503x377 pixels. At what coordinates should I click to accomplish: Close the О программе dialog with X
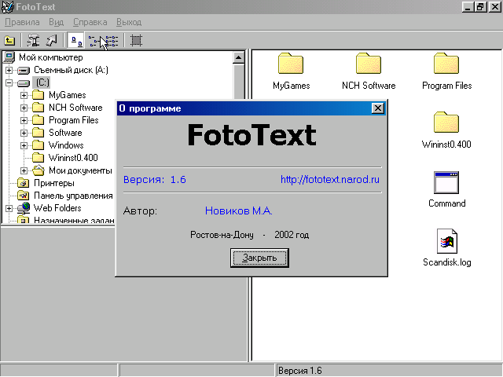pos(377,108)
